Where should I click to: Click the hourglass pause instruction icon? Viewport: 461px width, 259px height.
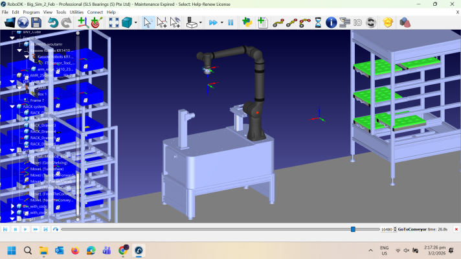click(x=318, y=23)
